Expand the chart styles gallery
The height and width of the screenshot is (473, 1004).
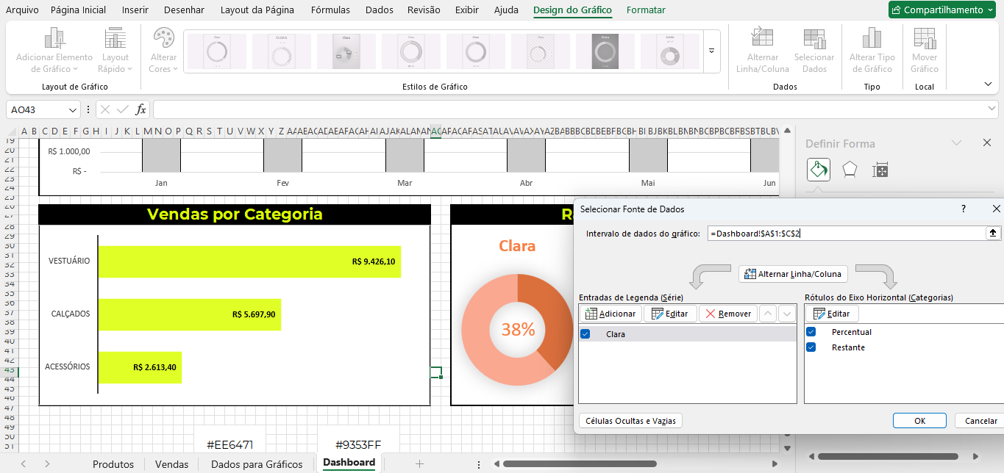click(711, 51)
